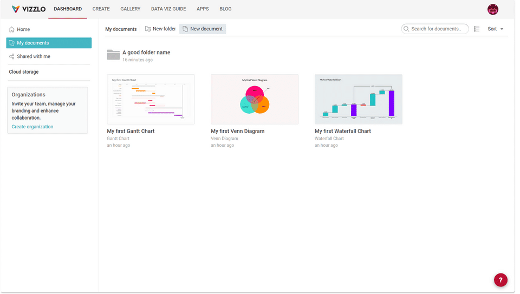Image resolution: width=520 pixels, height=294 pixels.
Task: Open the My first Waterfall Chart thumbnail
Action: [358, 99]
